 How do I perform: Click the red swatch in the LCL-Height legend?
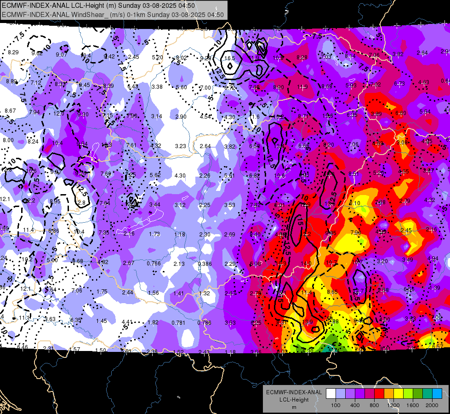379,394
